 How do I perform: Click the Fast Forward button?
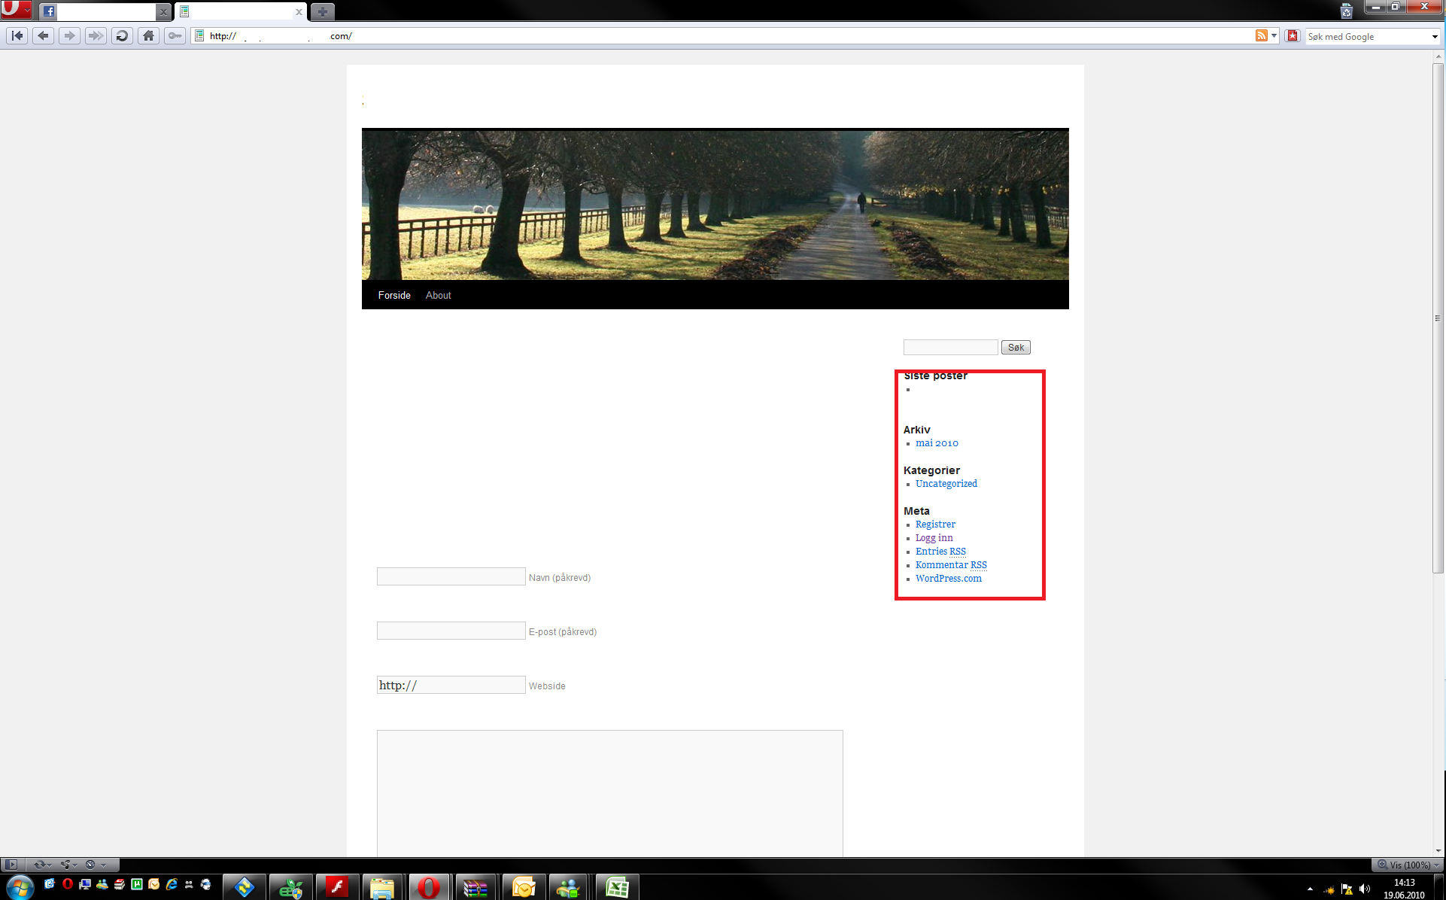point(96,35)
